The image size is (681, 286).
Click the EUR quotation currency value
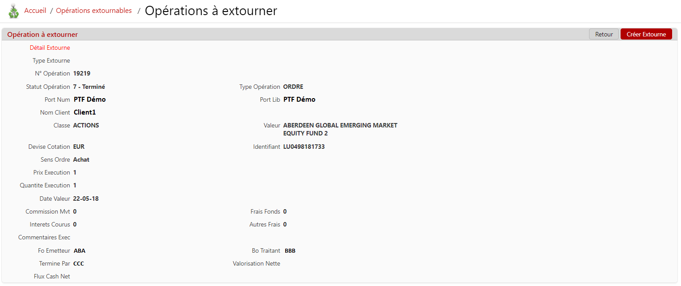click(x=79, y=147)
